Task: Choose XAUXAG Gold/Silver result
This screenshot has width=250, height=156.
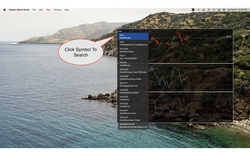Action: (x=133, y=105)
